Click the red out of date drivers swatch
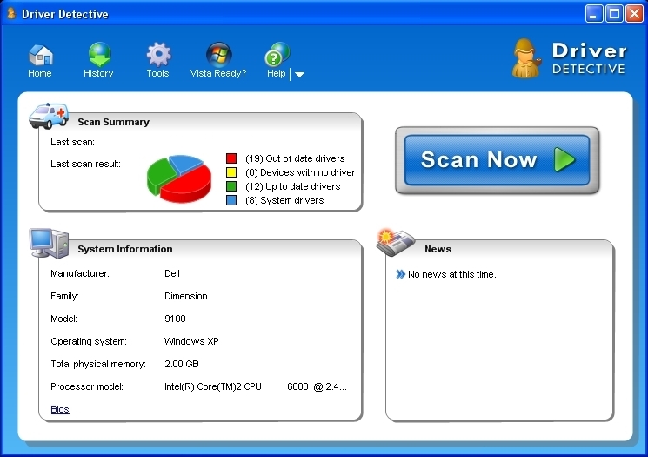 coord(231,158)
